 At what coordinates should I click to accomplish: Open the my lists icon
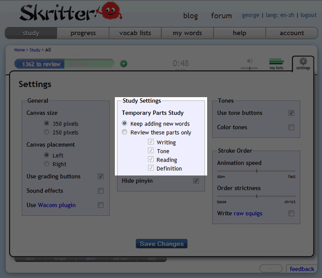276,62
